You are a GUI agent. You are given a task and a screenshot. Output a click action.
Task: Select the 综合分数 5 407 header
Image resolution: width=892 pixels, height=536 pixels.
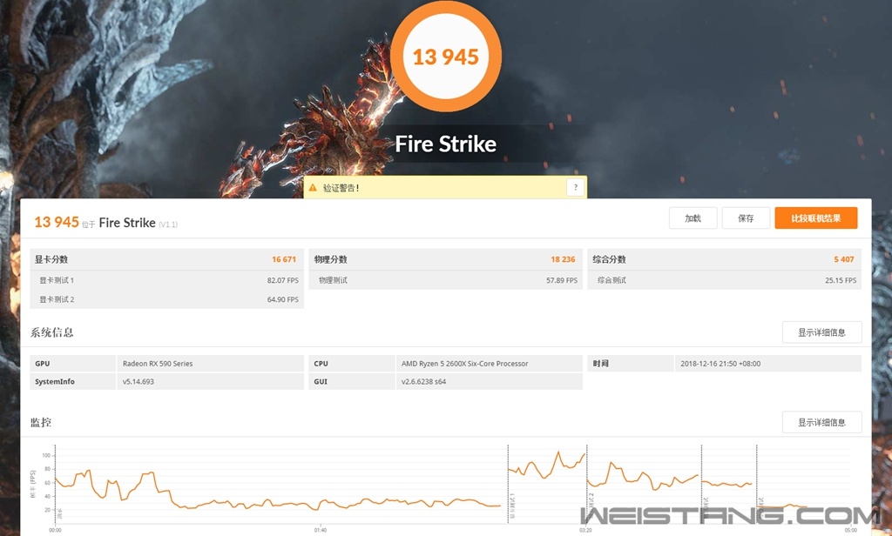tap(724, 259)
